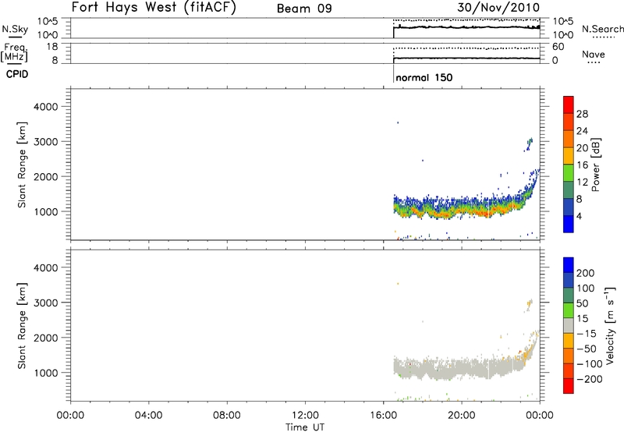
Task: Click the 'Slant Range [km]' label of the velocity panel
Action: tap(22, 326)
